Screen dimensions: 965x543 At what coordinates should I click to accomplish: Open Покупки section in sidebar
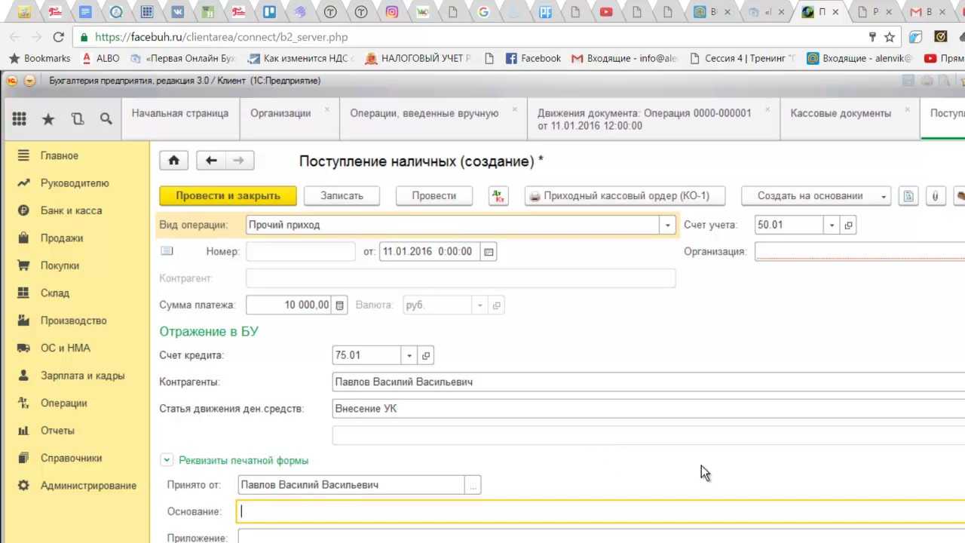pyautogui.click(x=60, y=265)
